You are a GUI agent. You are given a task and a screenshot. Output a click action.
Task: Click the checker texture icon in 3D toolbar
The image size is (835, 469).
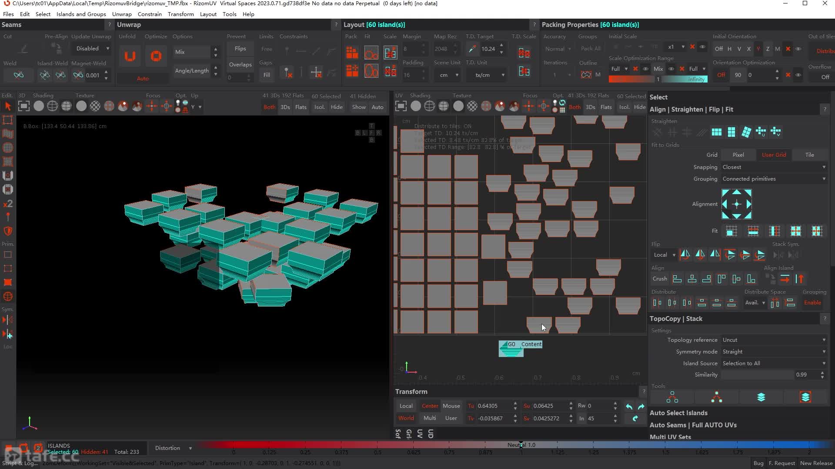click(x=95, y=106)
